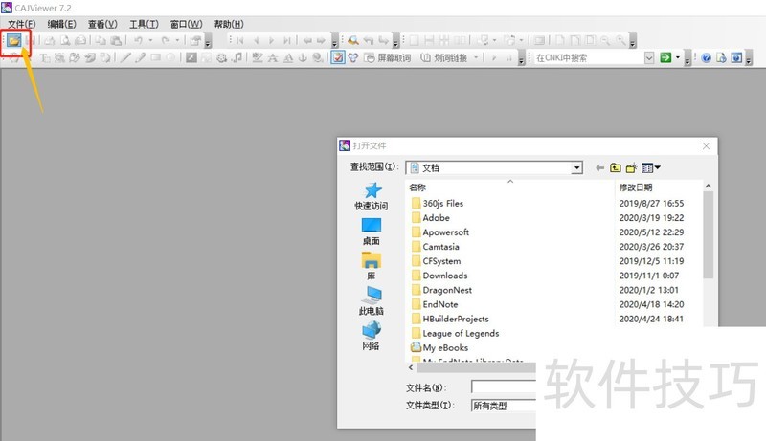766x441 pixels.
Task: Expand the 查找范围 location dropdown
Action: coord(576,167)
